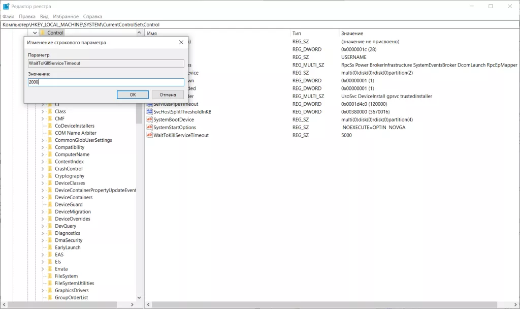Collapse the Control tree node

click(x=35, y=33)
